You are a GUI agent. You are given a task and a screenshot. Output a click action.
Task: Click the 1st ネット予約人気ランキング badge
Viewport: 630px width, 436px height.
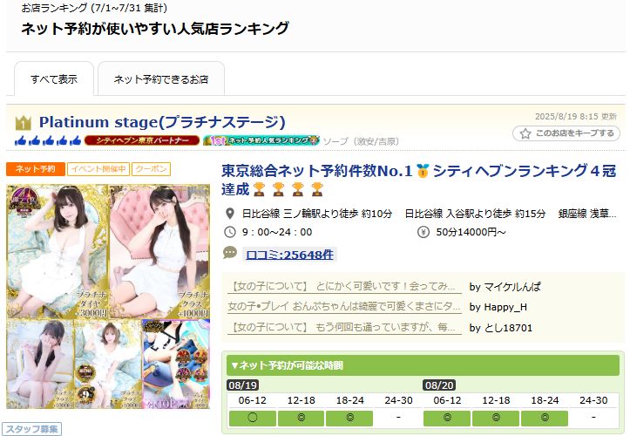261,140
